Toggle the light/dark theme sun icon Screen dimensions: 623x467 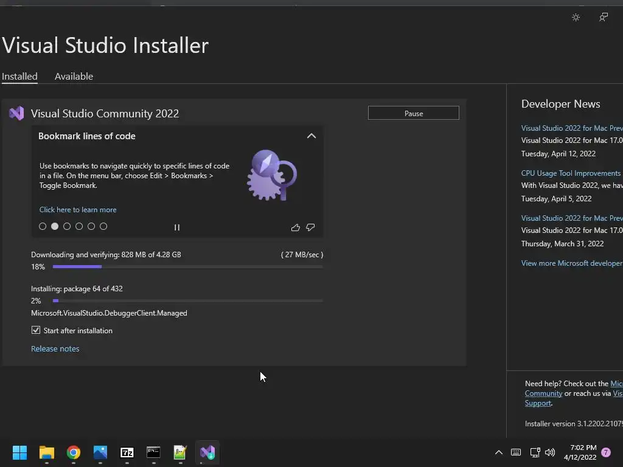(576, 17)
